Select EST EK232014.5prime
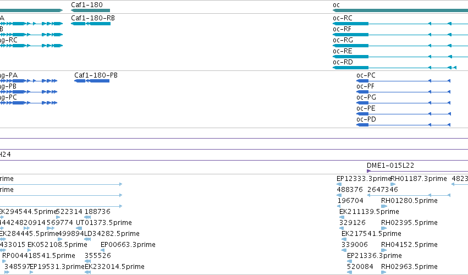This screenshot has height=275, width=468. [x=114, y=267]
